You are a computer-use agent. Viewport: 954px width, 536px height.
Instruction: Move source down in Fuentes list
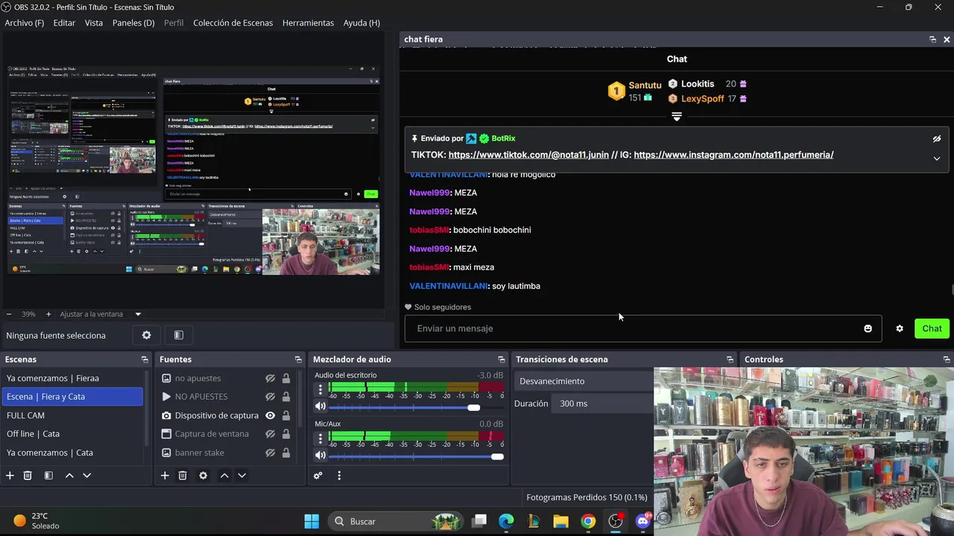click(x=241, y=476)
